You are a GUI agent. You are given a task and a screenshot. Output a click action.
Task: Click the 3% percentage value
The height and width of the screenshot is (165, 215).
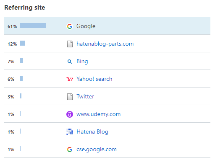(x=11, y=97)
